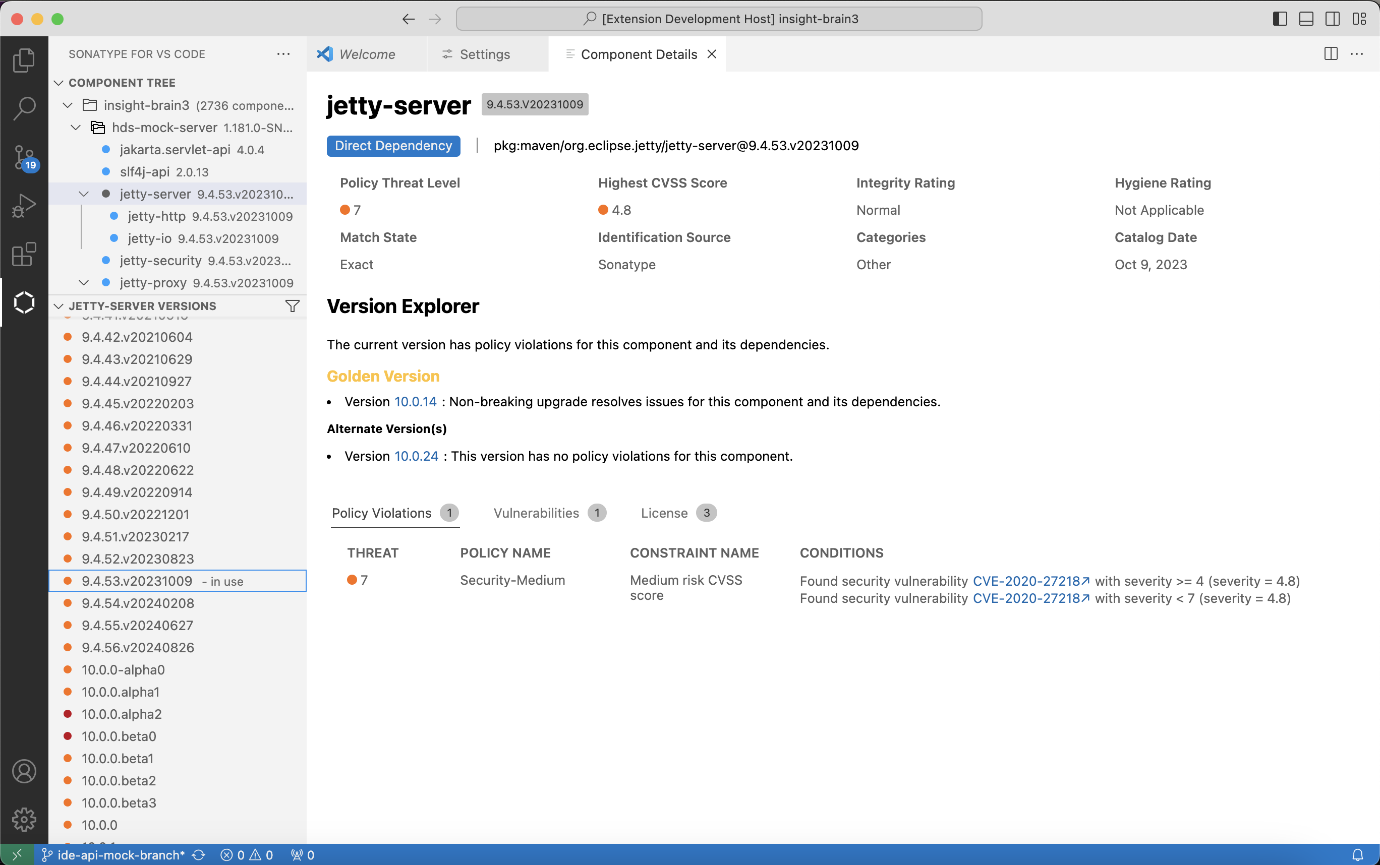This screenshot has height=865, width=1380.
Task: Toggle the bottom panel layout icon
Action: point(1306,19)
